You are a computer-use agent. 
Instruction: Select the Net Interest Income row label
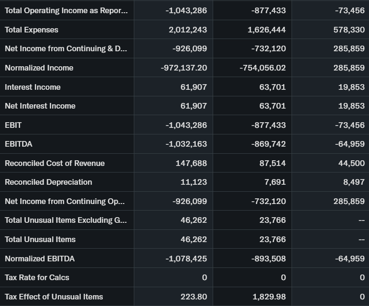(40, 106)
